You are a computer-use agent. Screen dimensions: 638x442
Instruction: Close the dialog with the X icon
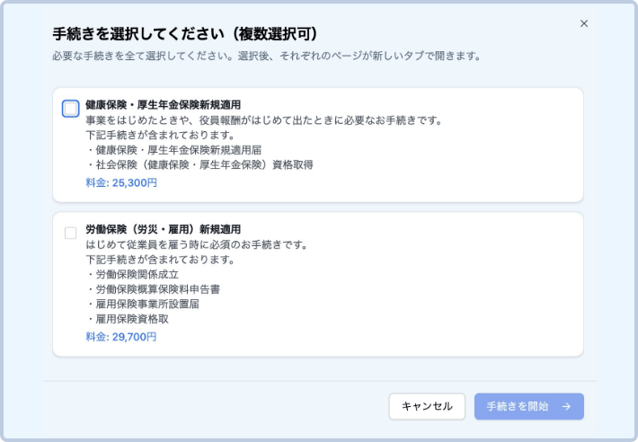coord(584,23)
